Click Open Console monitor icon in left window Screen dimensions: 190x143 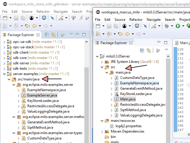pyautogui.click(x=44, y=18)
